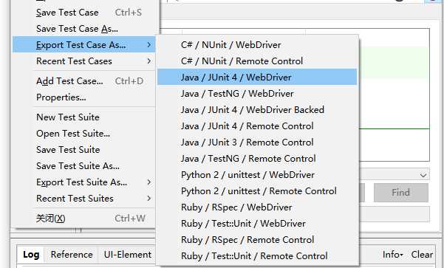Click Save Test Case menu item
The image size is (444, 268).
click(x=84, y=13)
